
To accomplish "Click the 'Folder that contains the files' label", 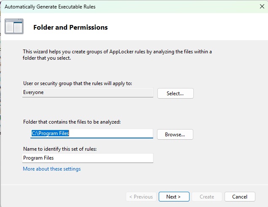I will (x=72, y=122).
